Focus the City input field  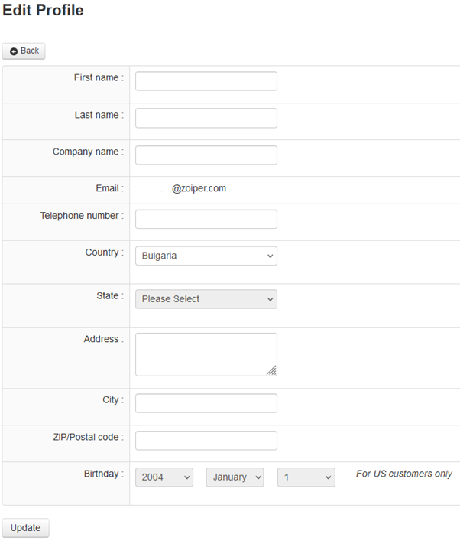tap(206, 403)
